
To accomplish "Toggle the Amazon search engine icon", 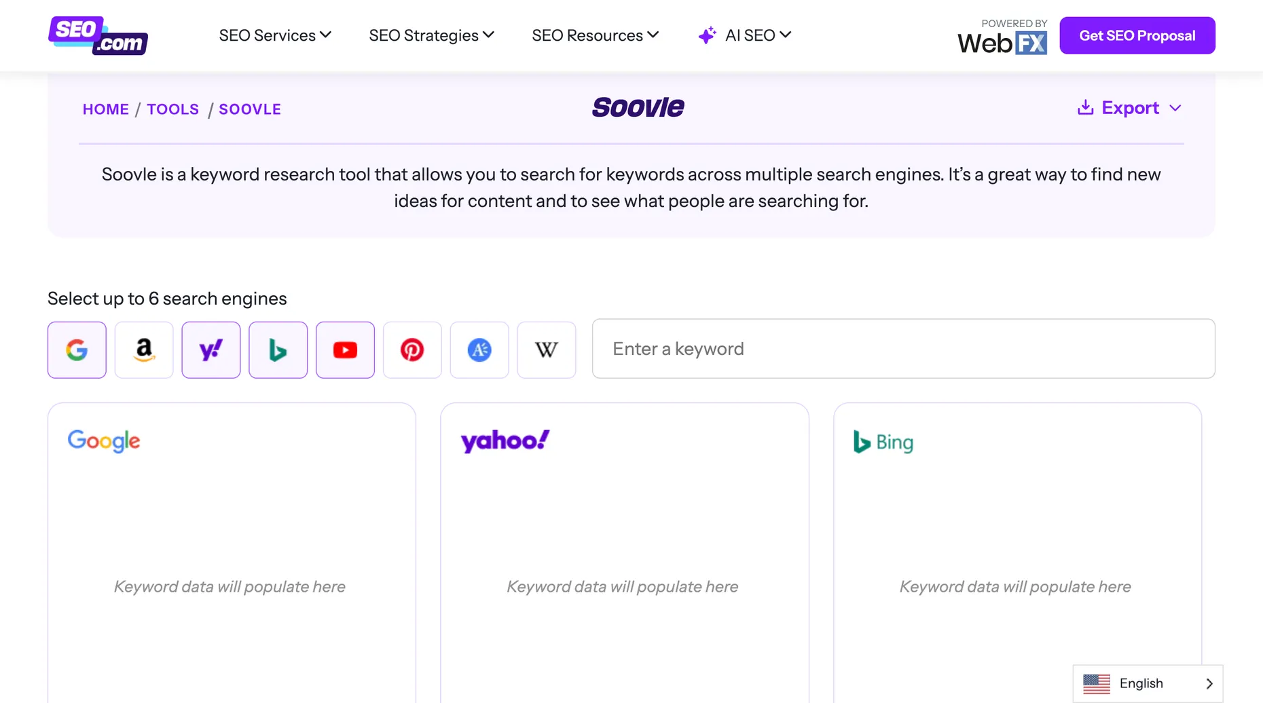I will tap(144, 350).
